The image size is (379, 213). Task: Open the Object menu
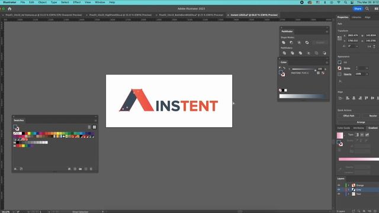42,2
